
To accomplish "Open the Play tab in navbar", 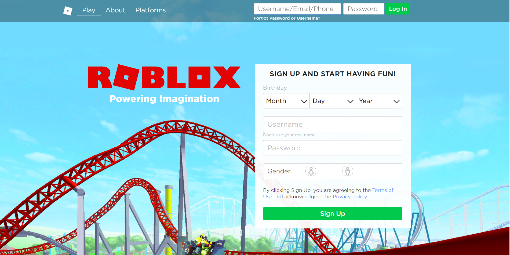I will click(x=89, y=10).
